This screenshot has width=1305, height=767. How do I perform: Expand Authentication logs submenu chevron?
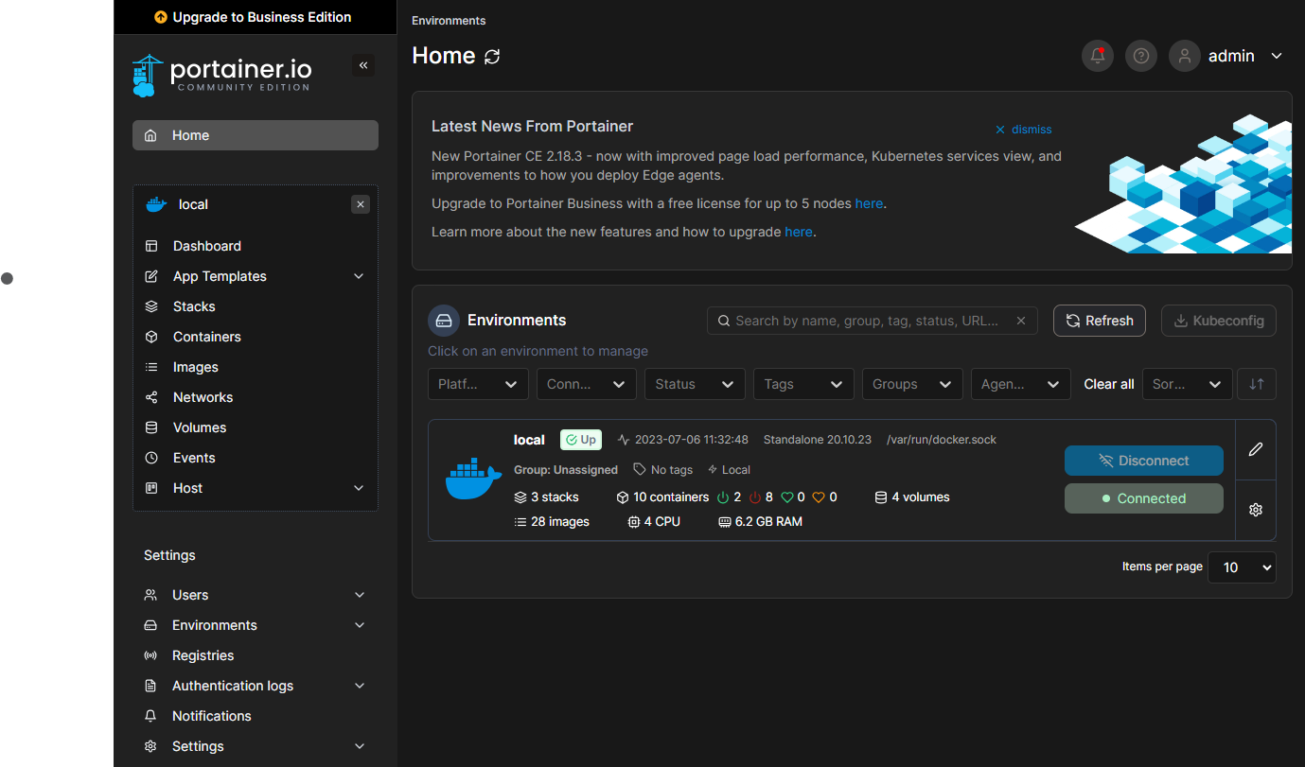tap(360, 686)
